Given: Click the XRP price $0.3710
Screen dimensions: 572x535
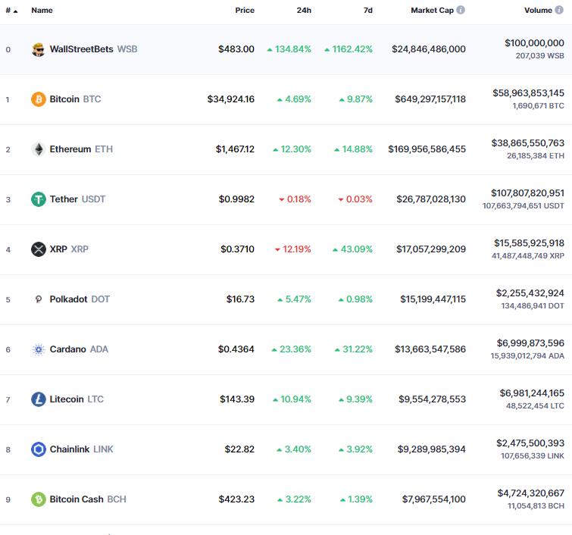Looking at the screenshot, I should 237,249.
